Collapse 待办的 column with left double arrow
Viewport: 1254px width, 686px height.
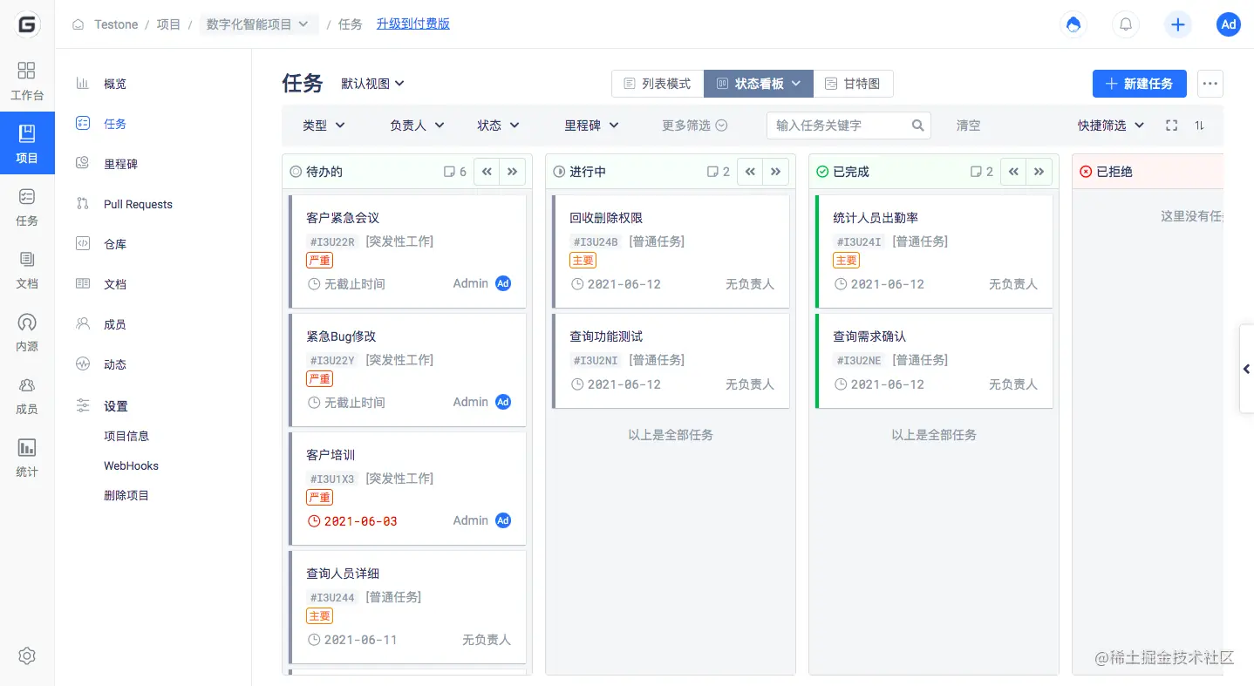pos(487,172)
